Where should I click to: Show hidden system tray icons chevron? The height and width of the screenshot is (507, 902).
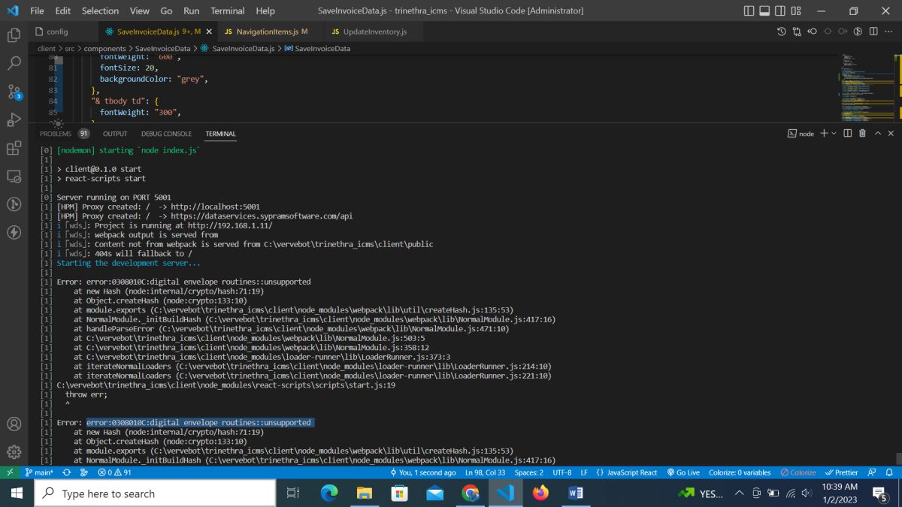[x=739, y=493]
